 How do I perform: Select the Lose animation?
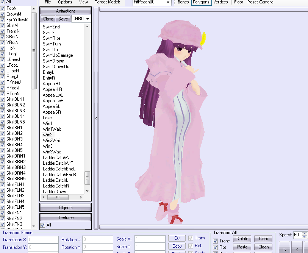[47, 118]
